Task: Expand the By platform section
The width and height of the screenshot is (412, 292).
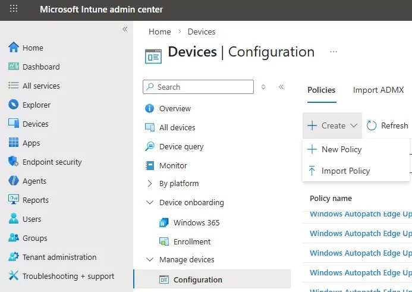Action: 149,183
